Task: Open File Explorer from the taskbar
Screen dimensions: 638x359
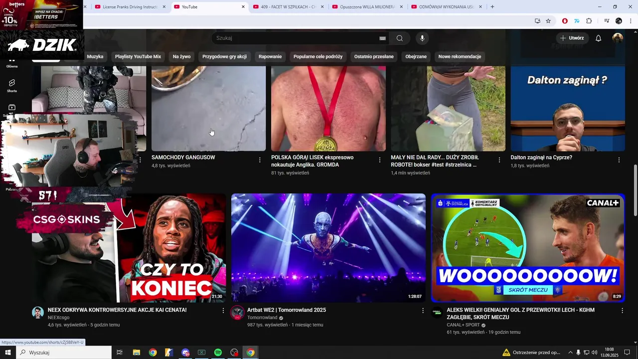Action: (136, 353)
